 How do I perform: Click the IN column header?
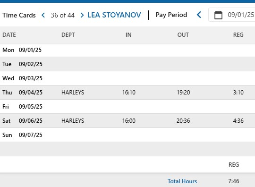pos(128,35)
